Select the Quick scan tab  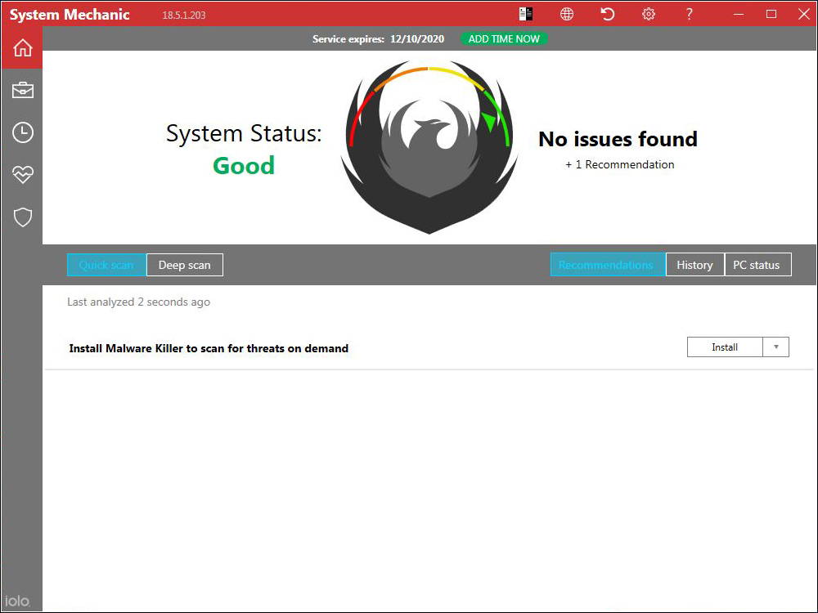click(106, 265)
